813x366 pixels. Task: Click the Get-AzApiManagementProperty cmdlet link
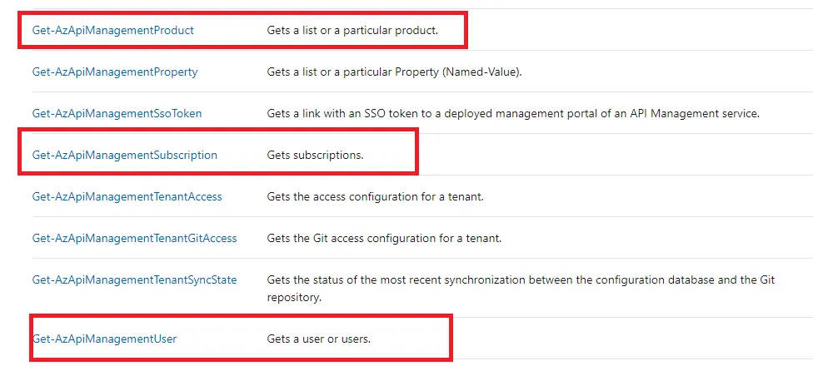pyautogui.click(x=115, y=72)
